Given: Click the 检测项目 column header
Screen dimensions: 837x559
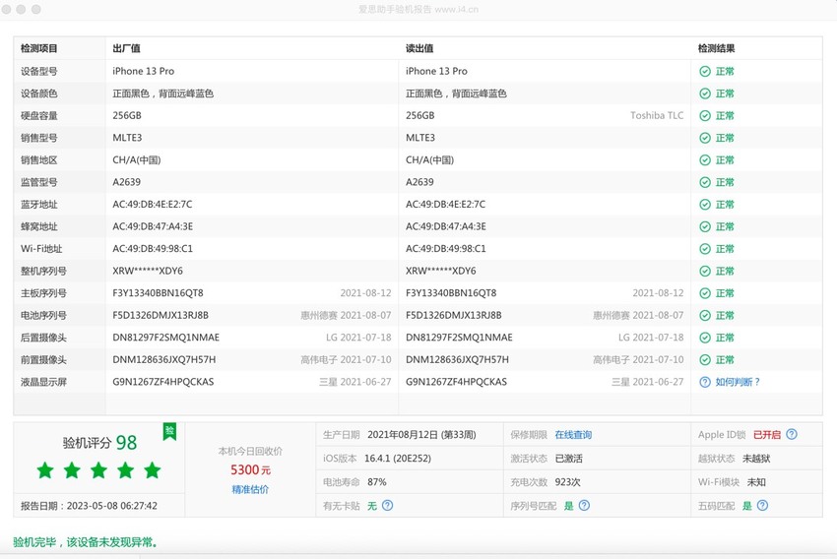Looking at the screenshot, I should click(x=39, y=48).
